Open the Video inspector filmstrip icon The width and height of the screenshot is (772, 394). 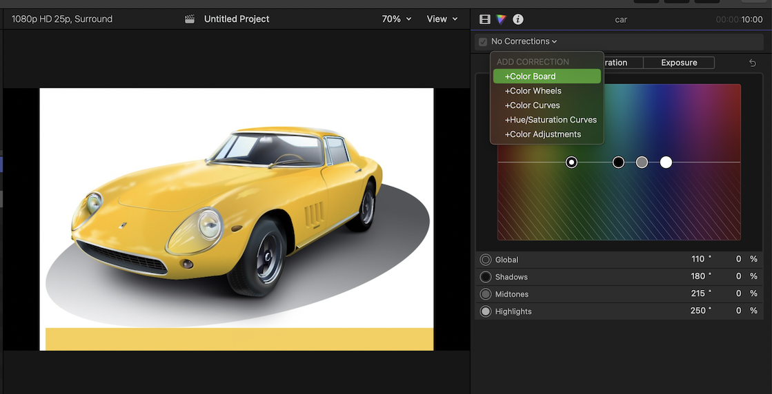tap(485, 19)
